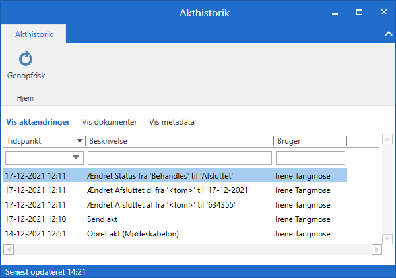The height and width of the screenshot is (278, 396).
Task: Open the Tidspunkt column sort dropdown arrow
Action: [x=80, y=141]
